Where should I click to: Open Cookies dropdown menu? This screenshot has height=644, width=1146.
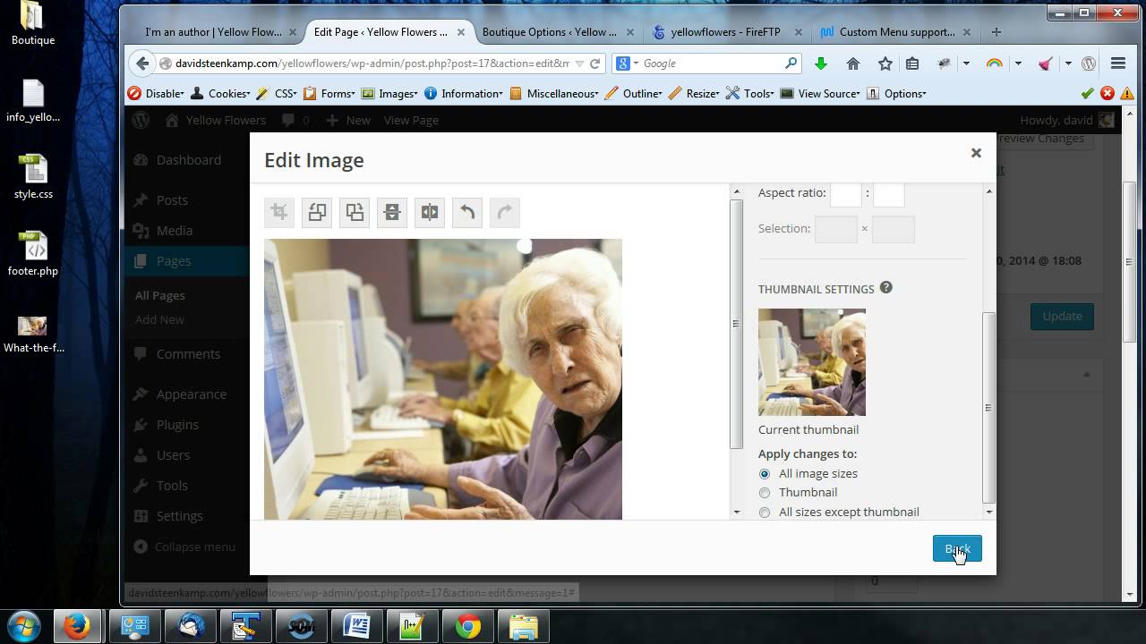click(x=221, y=93)
